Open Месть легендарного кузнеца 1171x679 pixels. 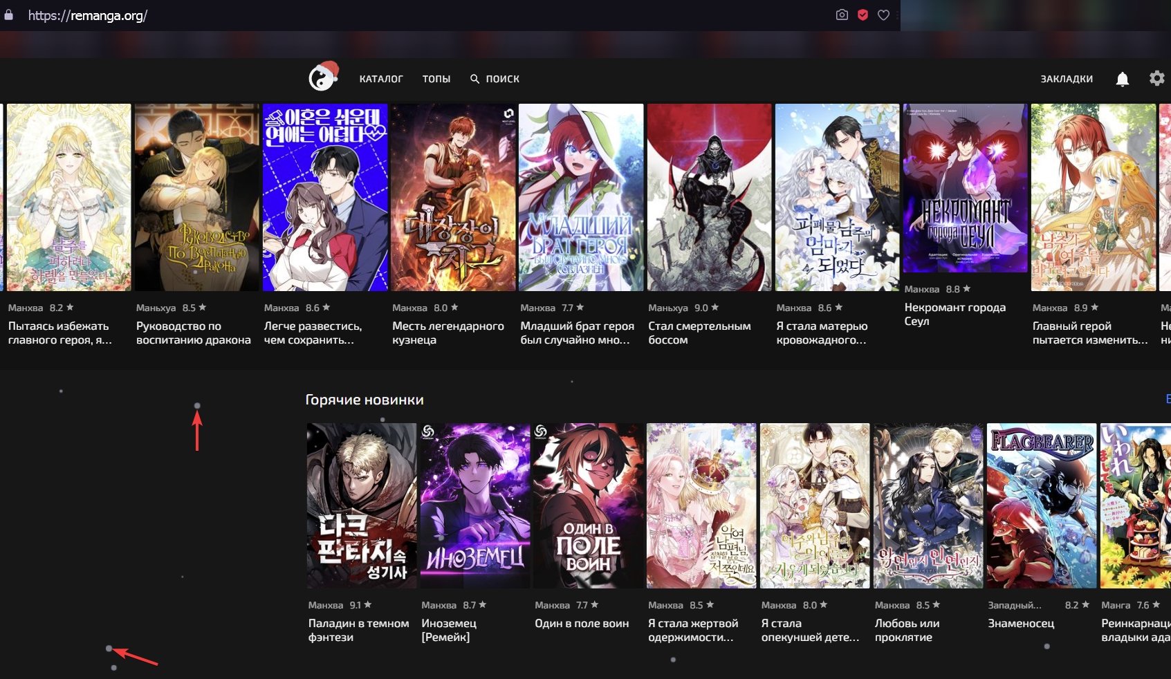coord(453,196)
